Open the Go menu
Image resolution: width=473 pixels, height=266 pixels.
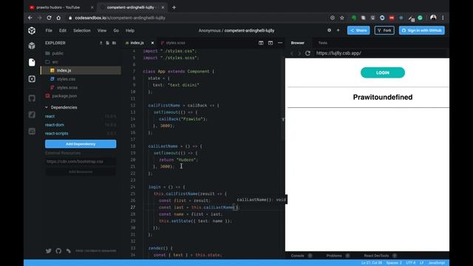(x=116, y=30)
